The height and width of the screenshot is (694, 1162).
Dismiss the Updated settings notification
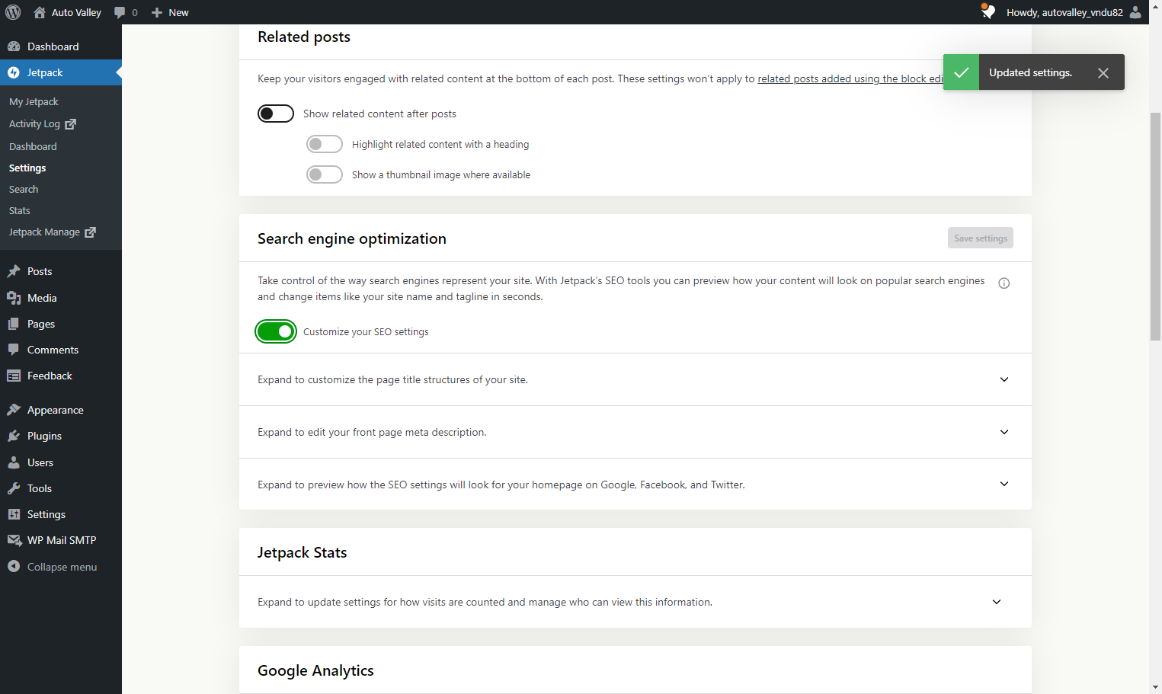click(1103, 73)
